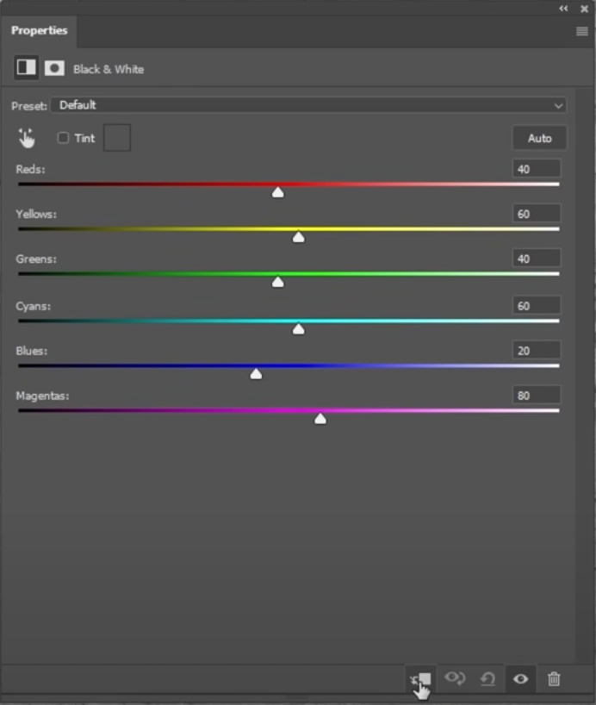
Task: Select the Black & White adjustment icon
Action: (26, 68)
